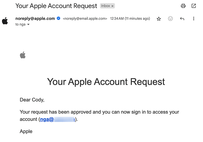Open the nga@ email address link
The width and height of the screenshot is (203, 142).
57,119
